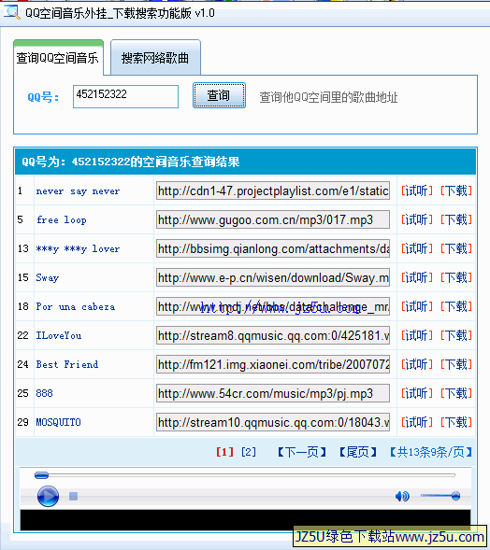Click 试听 for Best Friend
Image resolution: width=490 pixels, height=550 pixels.
click(x=416, y=364)
